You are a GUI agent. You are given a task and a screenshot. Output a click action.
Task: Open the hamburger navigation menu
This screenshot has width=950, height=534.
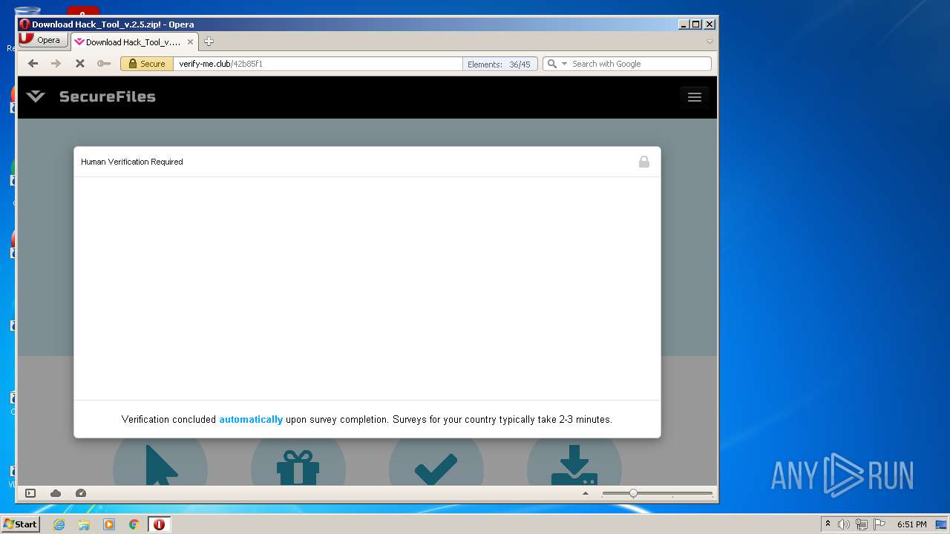click(695, 97)
